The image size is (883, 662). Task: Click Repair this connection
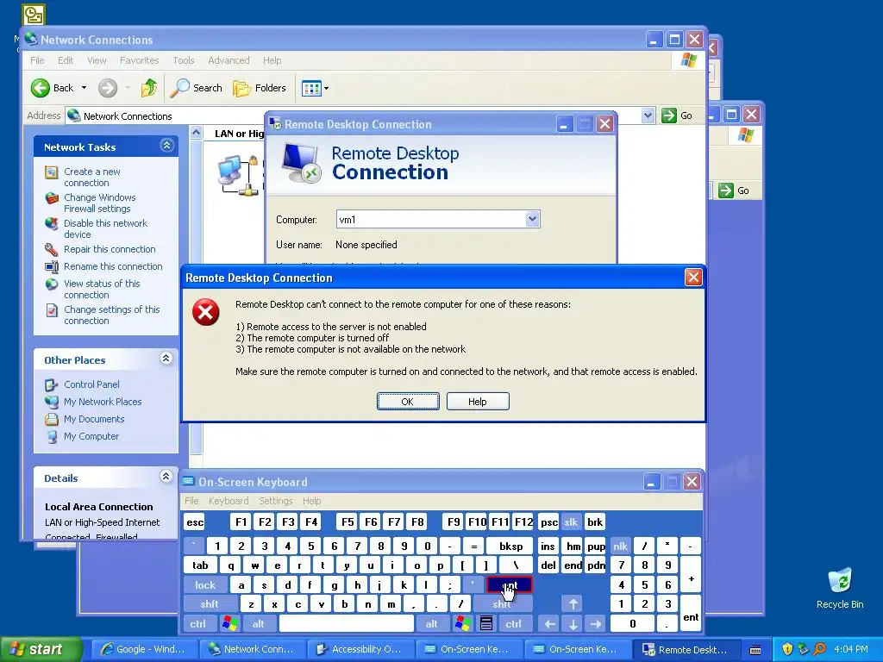110,249
